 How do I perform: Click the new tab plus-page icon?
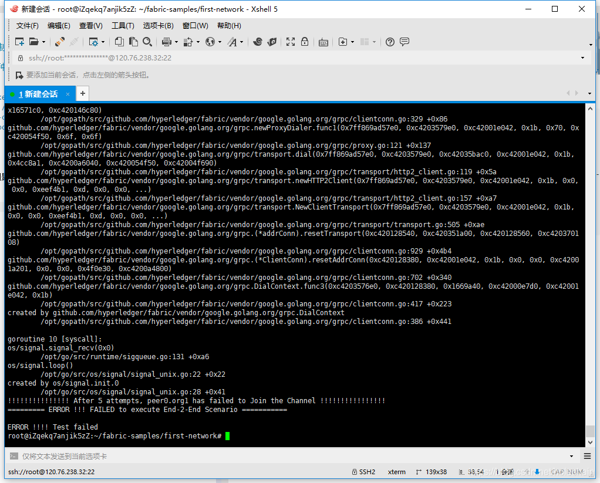coord(343,42)
